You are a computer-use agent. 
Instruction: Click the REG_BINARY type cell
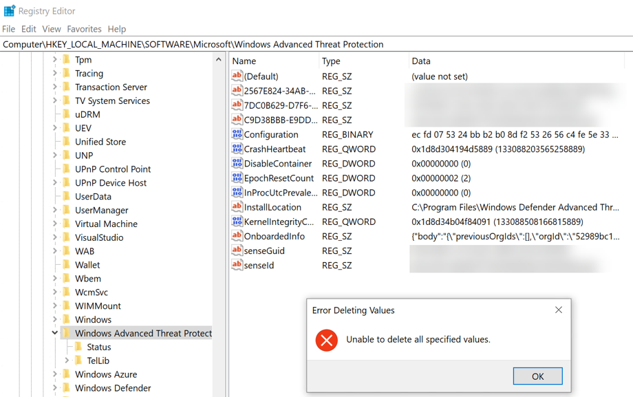(x=347, y=134)
